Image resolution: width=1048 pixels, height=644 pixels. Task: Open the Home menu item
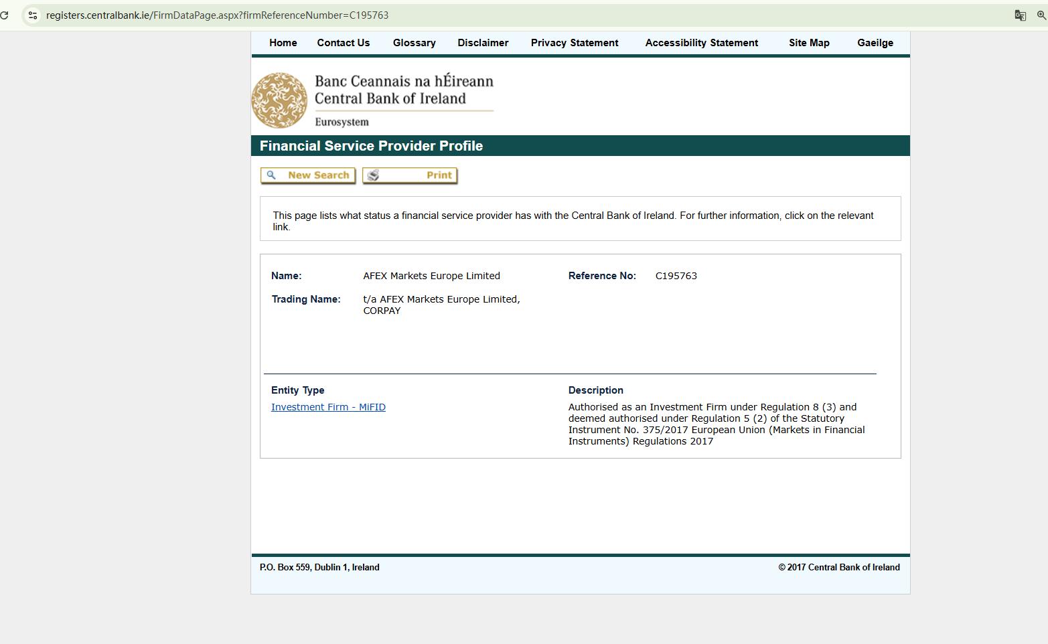[x=283, y=43]
